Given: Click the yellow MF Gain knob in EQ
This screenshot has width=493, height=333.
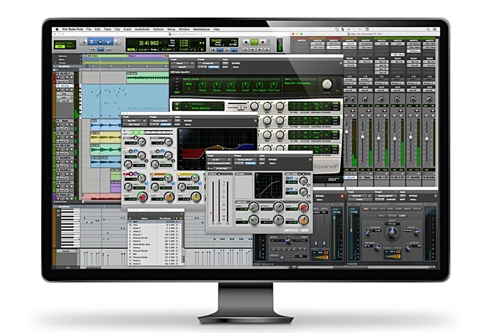Looking at the screenshot, I should click(x=196, y=197).
